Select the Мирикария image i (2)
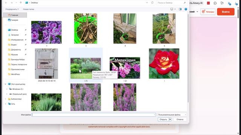The height and width of the screenshot is (135, 241). pos(125,68)
